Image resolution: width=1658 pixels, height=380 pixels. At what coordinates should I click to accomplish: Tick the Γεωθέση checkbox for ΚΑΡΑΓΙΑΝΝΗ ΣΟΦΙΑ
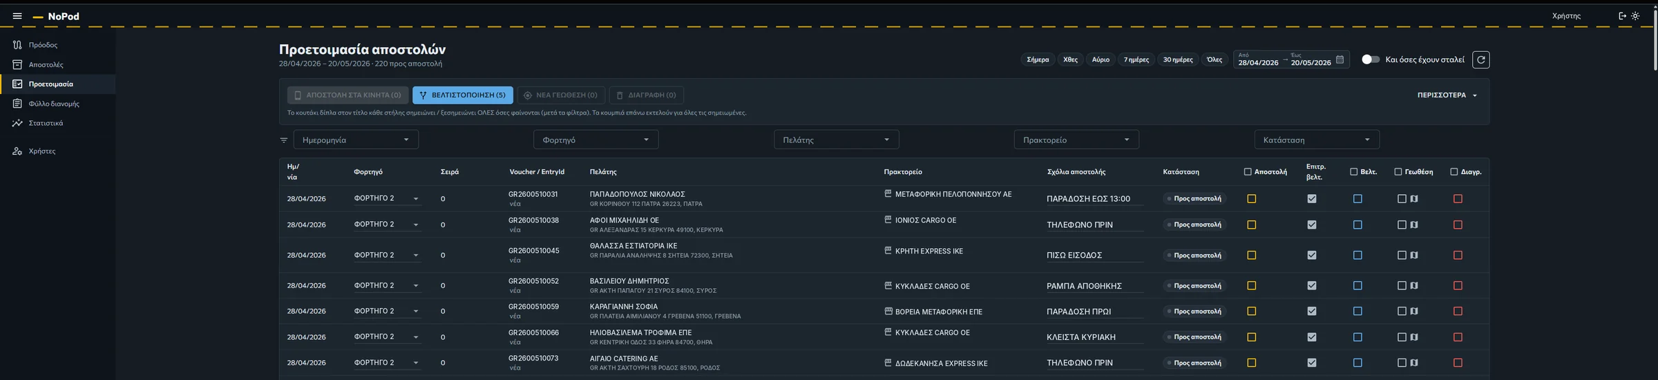(1402, 311)
